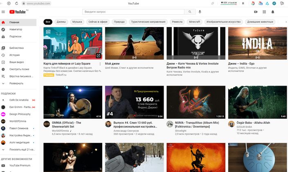Image resolution: width=288 pixels, height=172 pixels.
Task: Select the Сейчас в эфире chip
Action: pos(98,22)
